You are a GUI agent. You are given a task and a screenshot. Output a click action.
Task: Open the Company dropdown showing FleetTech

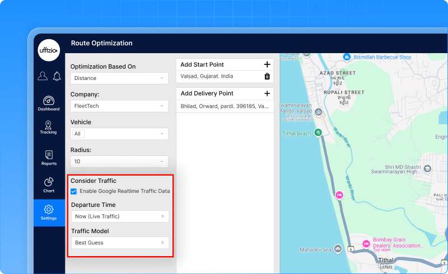[x=119, y=106]
